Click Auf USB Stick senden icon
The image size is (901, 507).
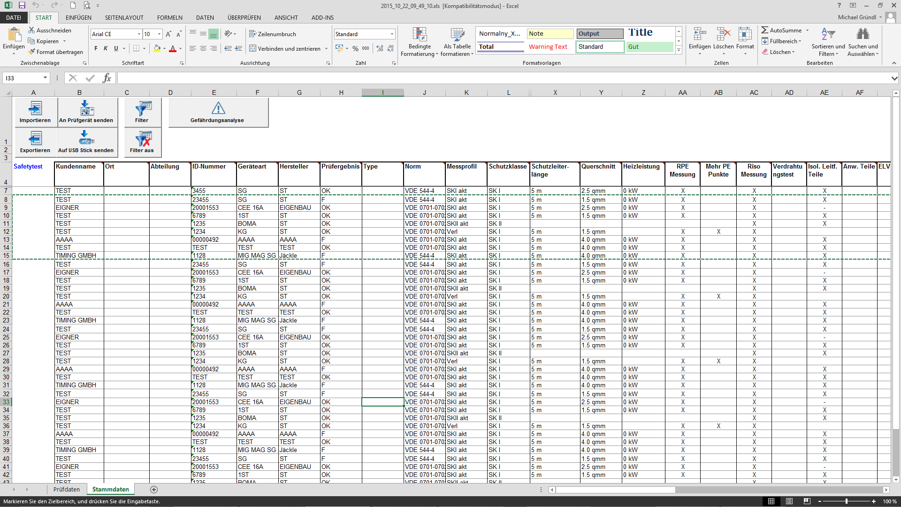[87, 138]
